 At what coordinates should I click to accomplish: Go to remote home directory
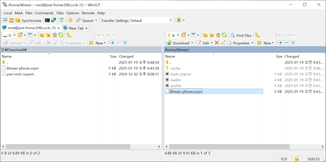tap(218, 35)
